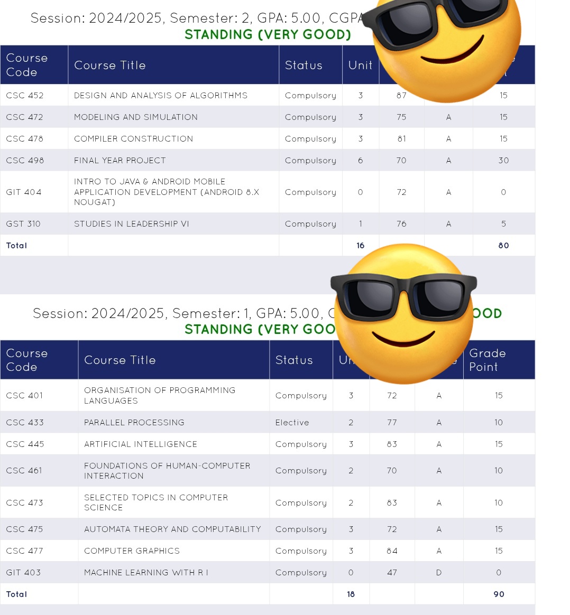Click the course code GIT 403
The width and height of the screenshot is (570, 615).
click(x=23, y=572)
